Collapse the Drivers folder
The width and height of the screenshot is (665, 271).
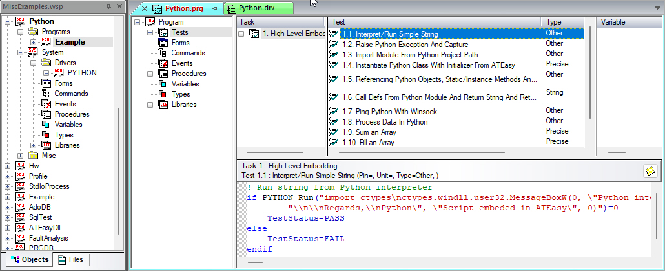pos(34,63)
